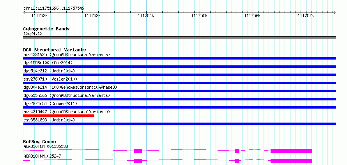Viewport: 347px width, 165px height.
Task: Click the dgv1556n100 (Coe2014) label
Action: [x=48, y=63]
